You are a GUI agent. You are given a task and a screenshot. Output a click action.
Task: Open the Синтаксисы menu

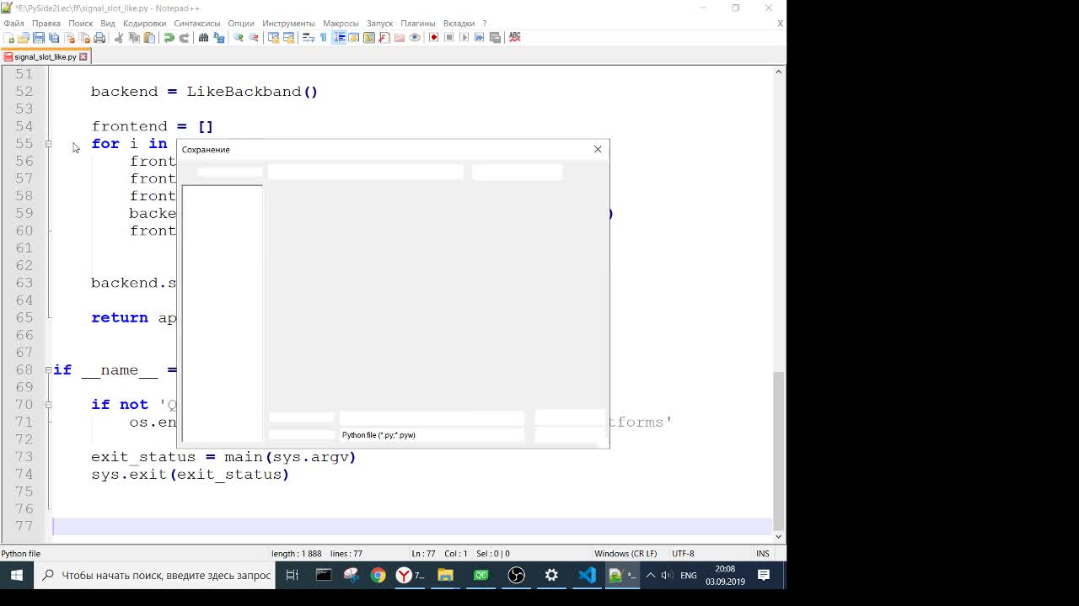[197, 23]
